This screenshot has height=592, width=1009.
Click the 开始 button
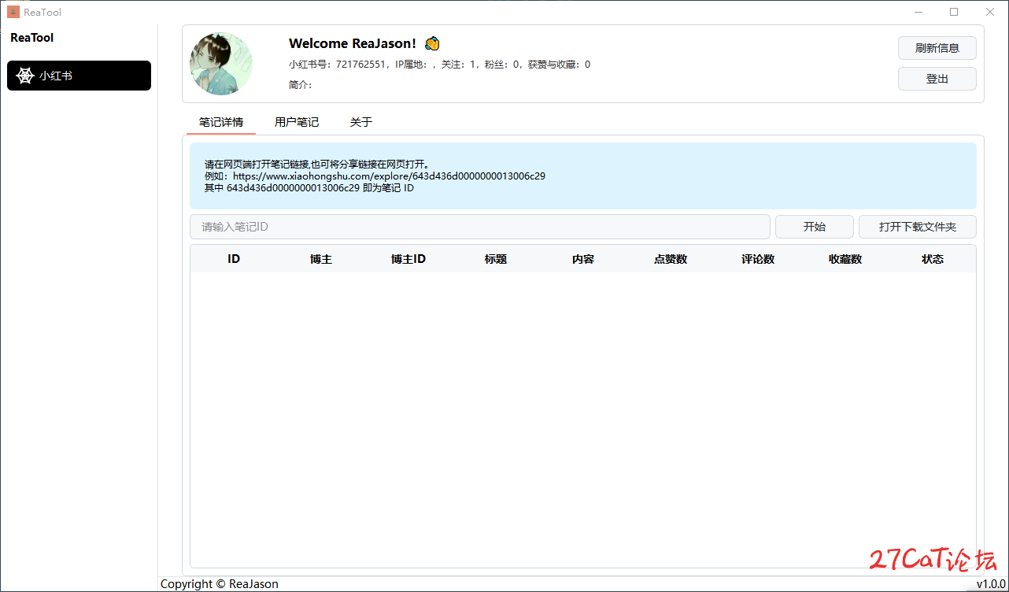(x=815, y=227)
